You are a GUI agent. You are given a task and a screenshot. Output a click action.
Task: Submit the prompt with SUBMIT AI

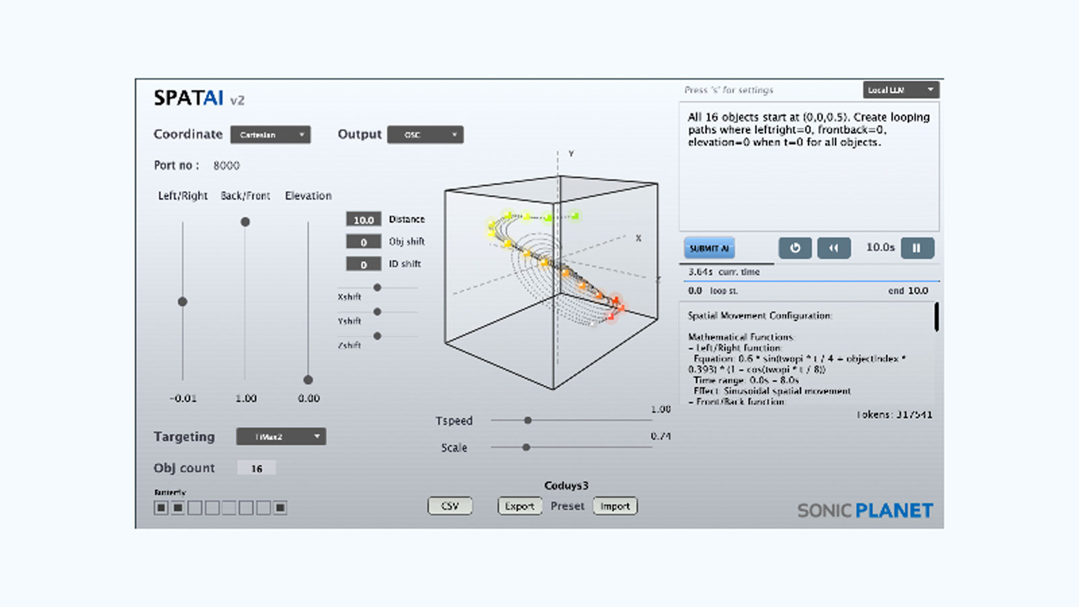click(709, 248)
